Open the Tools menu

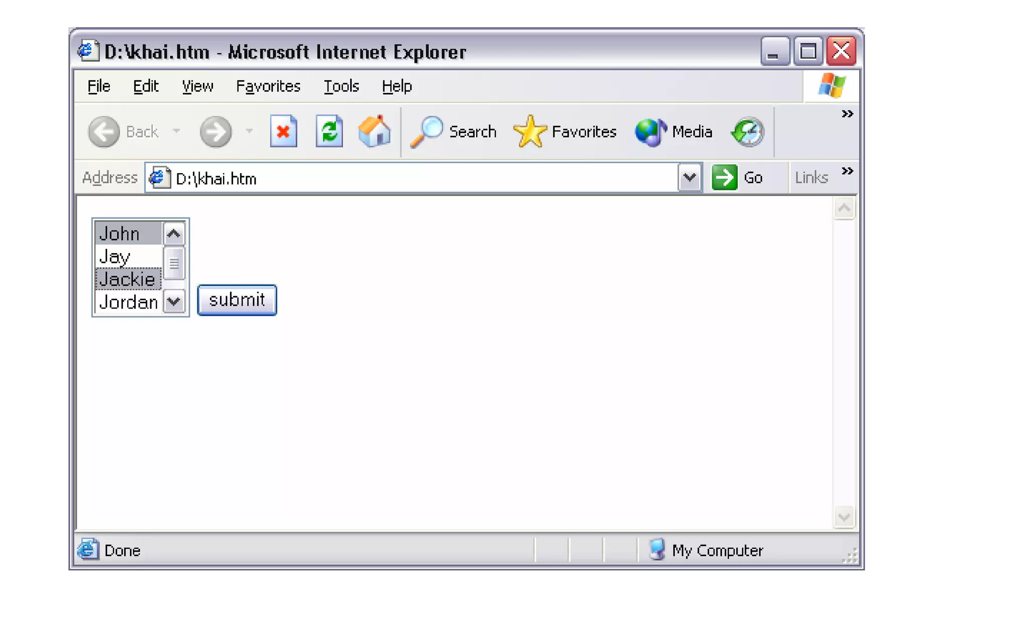pyautogui.click(x=341, y=86)
